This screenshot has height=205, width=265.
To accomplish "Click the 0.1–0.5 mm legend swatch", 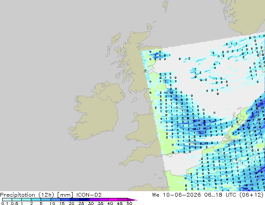I will 7,200.
